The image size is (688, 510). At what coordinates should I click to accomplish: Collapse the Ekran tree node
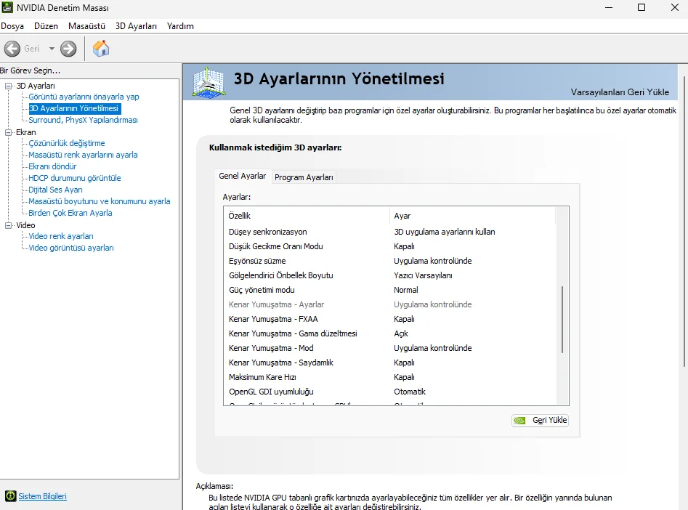click(x=8, y=132)
